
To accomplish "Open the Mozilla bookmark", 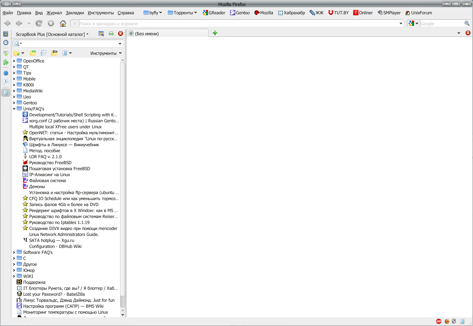I will (x=264, y=13).
